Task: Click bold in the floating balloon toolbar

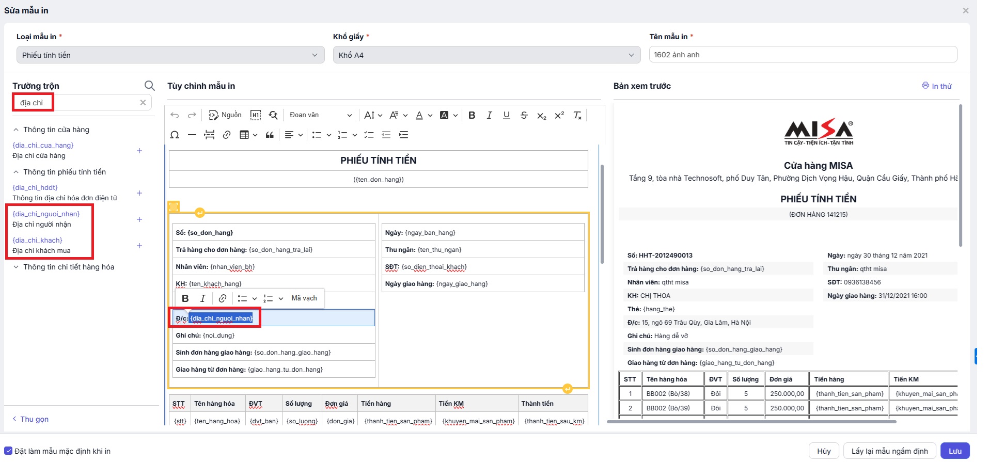Action: 185,298
